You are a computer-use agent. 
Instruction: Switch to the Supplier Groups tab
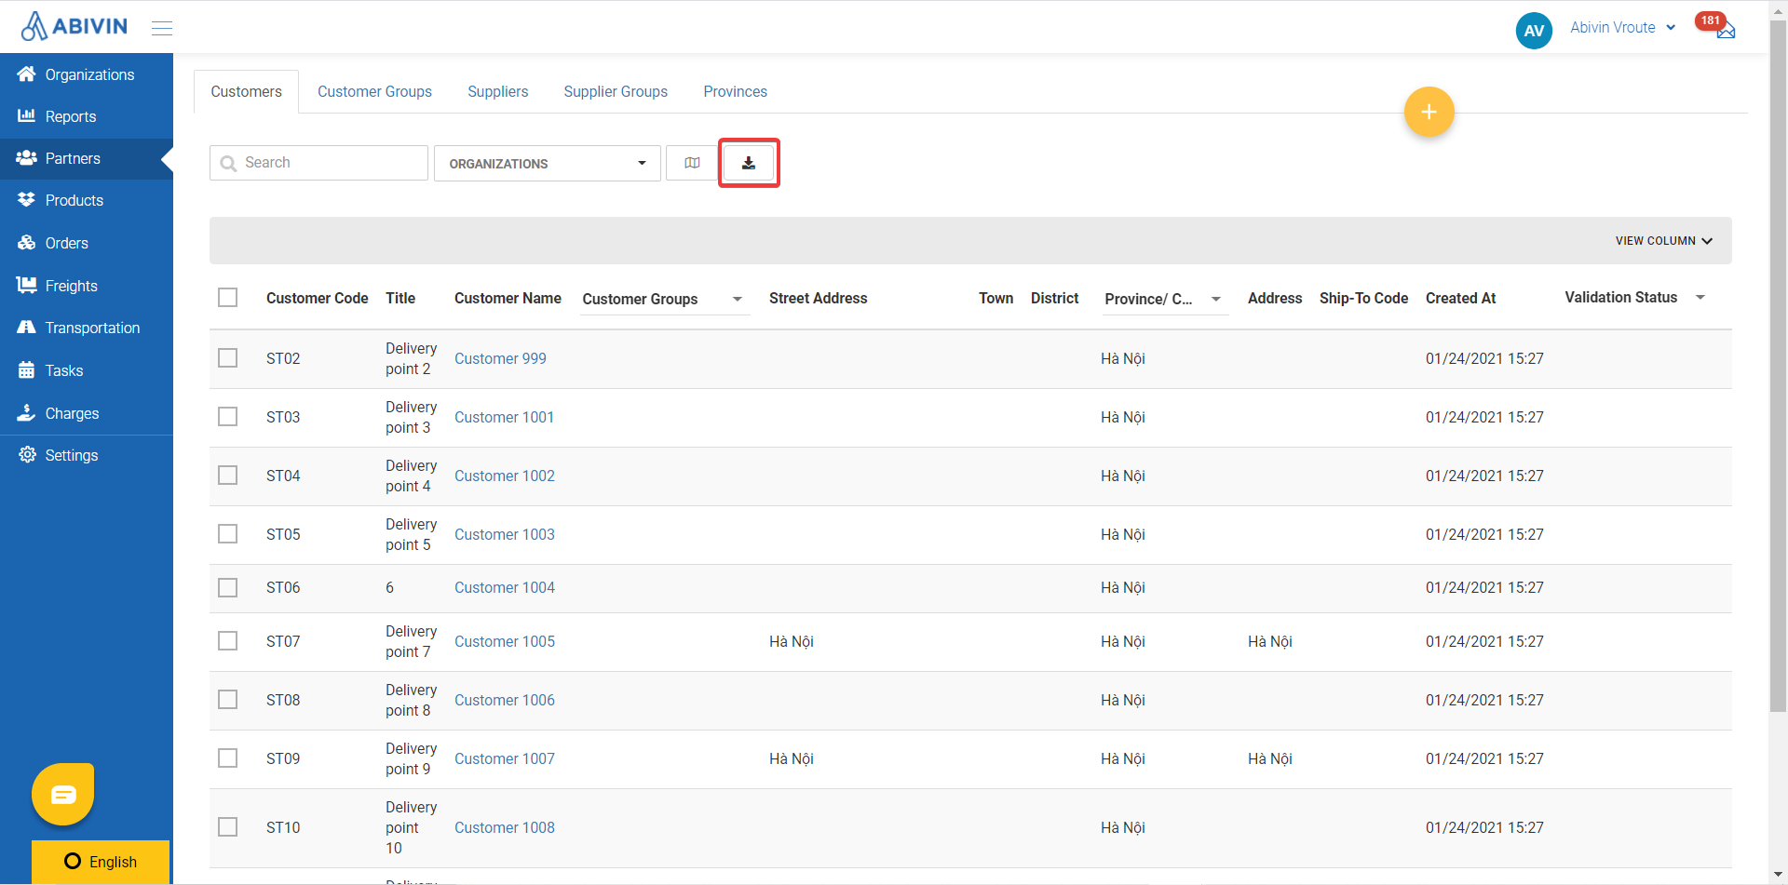click(616, 91)
